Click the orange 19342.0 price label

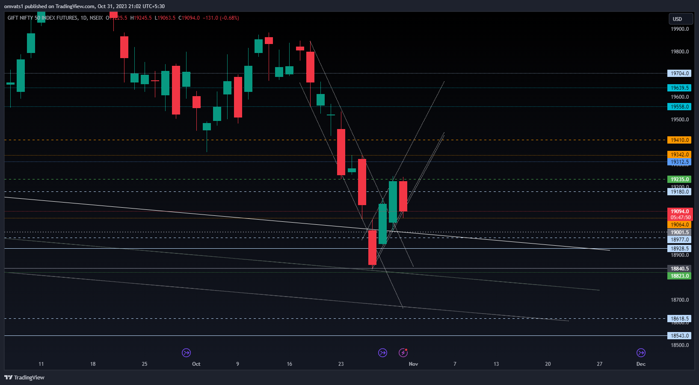pyautogui.click(x=679, y=155)
